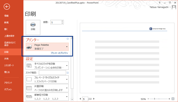The height and width of the screenshot is (102, 178).
Task: Fit preview to page icon
Action: point(173,99)
